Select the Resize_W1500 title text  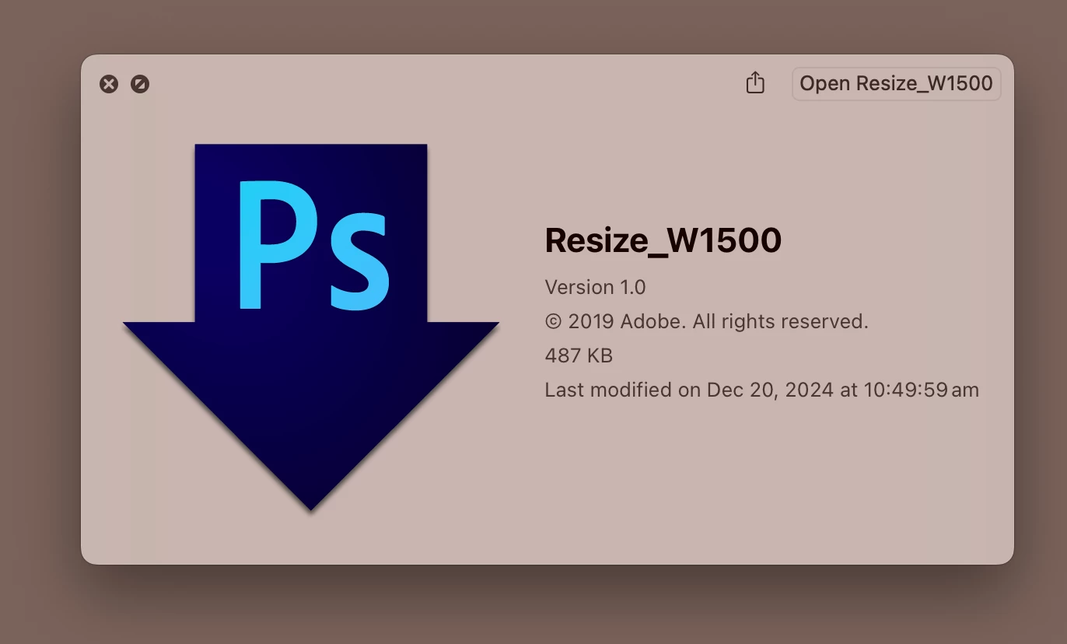[x=663, y=240]
